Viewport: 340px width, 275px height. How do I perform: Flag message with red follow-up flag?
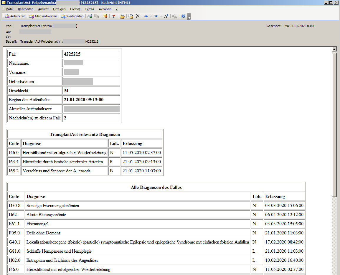pos(113,16)
